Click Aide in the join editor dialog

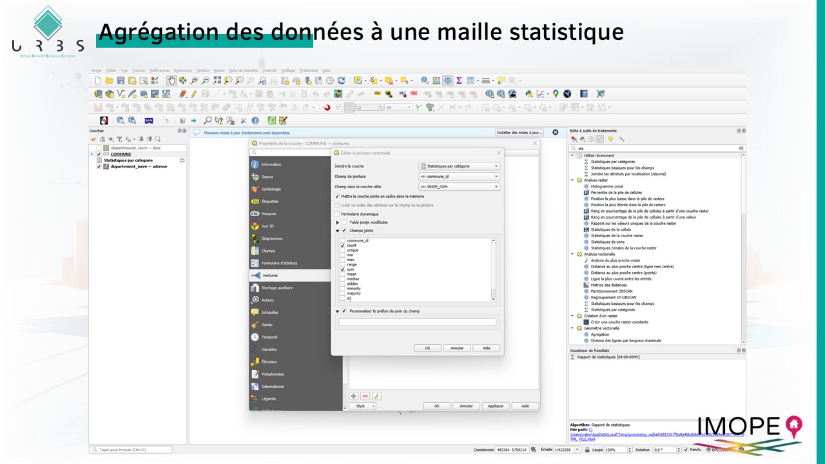487,348
